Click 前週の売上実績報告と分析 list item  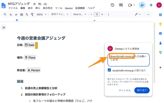click(41, 88)
